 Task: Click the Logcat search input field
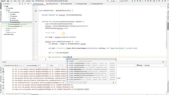(99, 65)
